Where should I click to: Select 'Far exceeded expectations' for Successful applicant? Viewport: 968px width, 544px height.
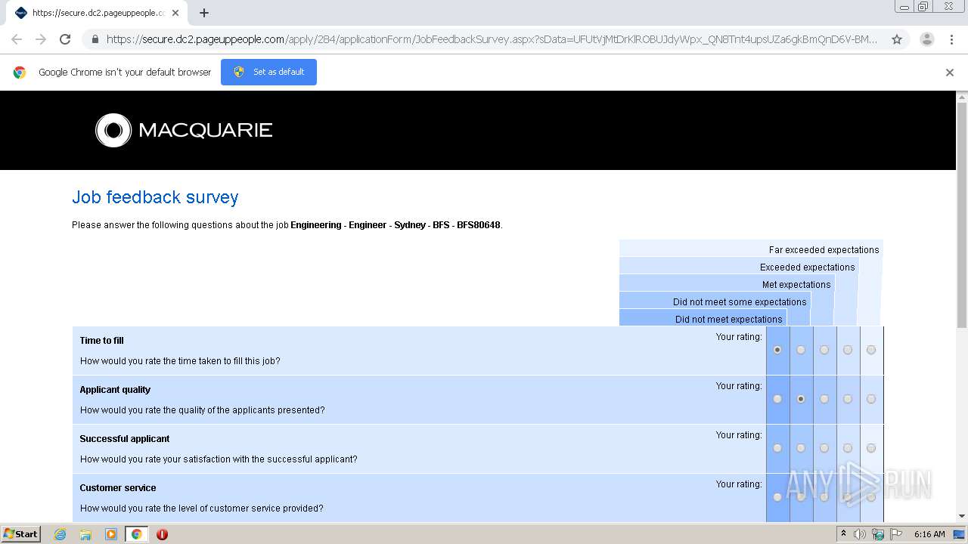[x=871, y=448]
